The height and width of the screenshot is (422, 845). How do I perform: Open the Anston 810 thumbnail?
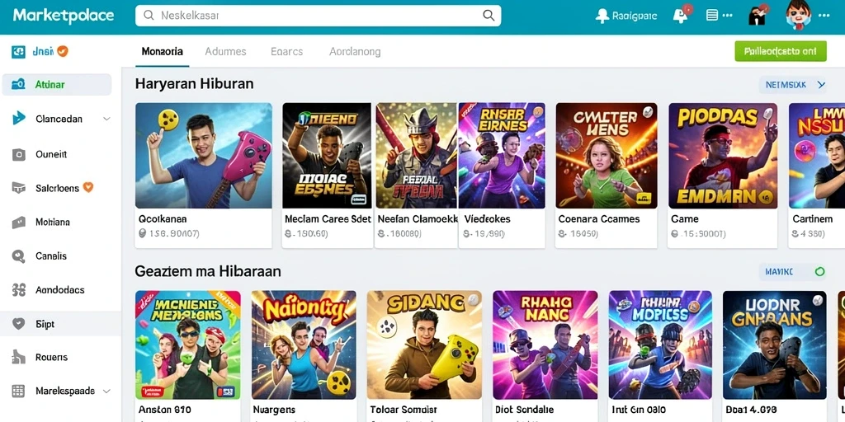pos(188,345)
